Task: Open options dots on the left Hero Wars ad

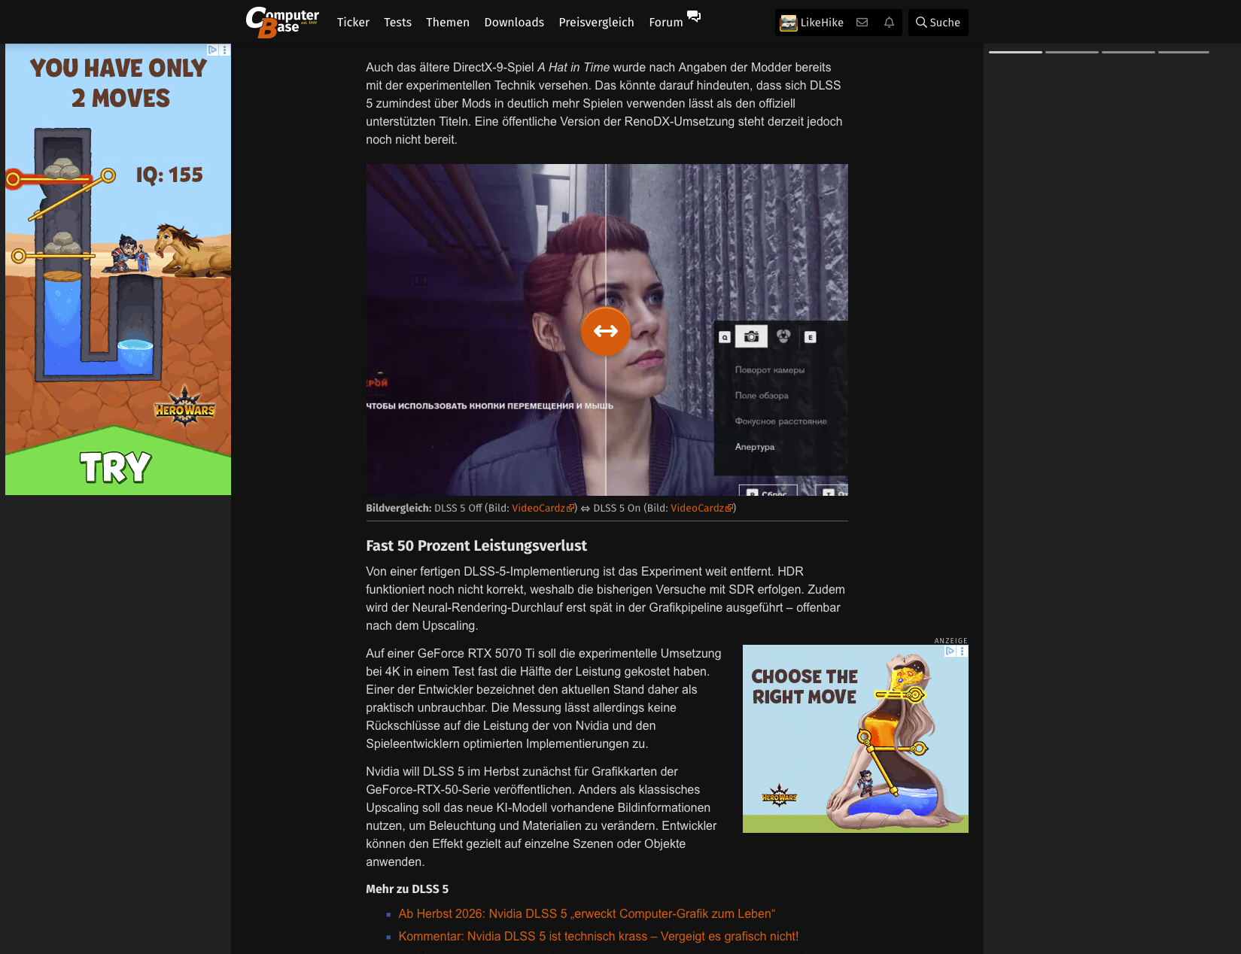Action: [224, 50]
